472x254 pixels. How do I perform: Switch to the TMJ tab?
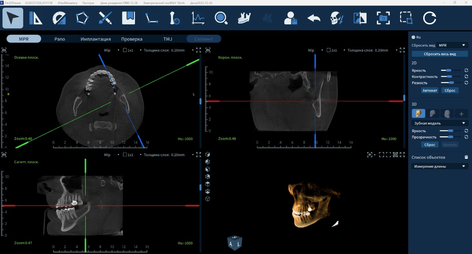(x=168, y=39)
